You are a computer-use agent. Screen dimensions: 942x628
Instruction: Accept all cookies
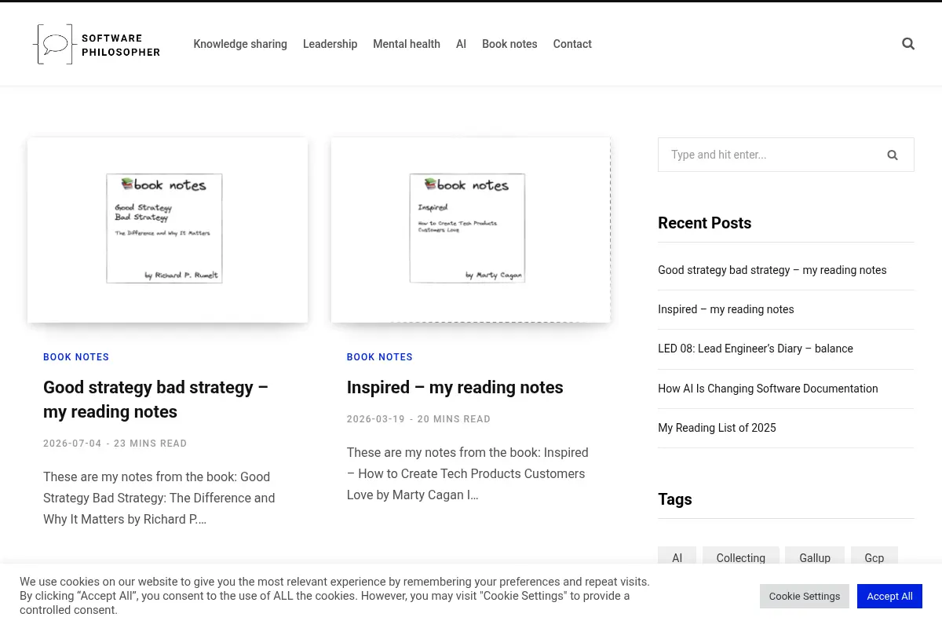[889, 597]
